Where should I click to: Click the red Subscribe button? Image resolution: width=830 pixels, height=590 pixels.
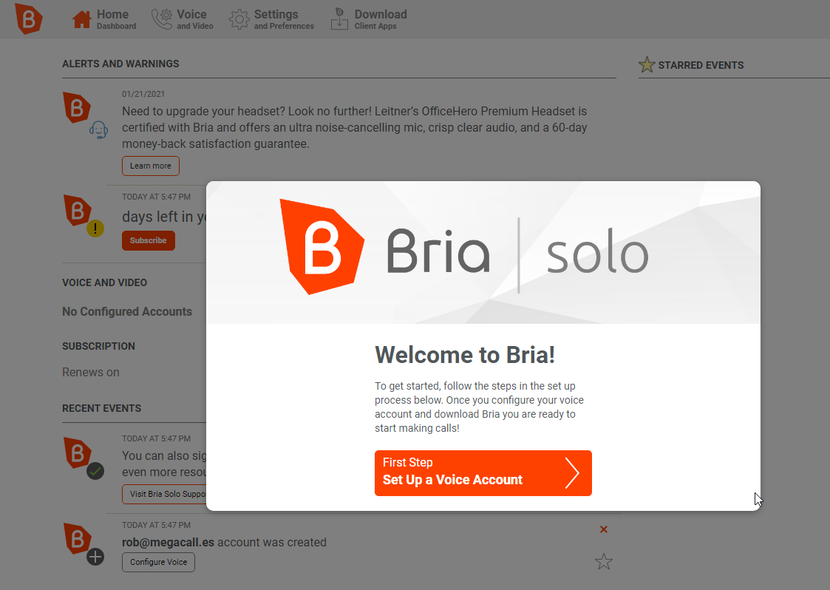coord(149,240)
